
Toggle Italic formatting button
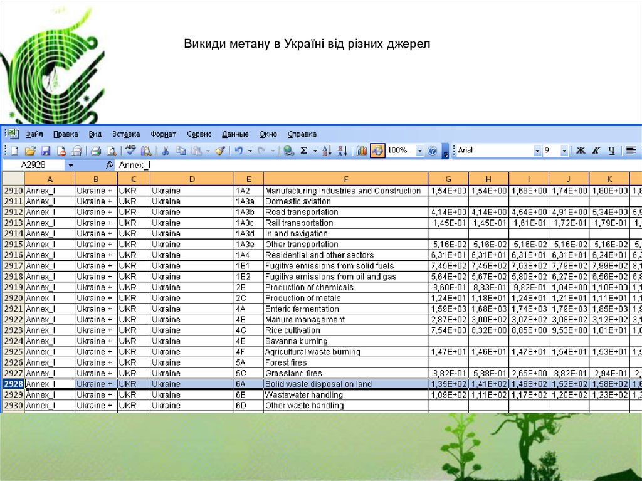pyautogui.click(x=596, y=151)
